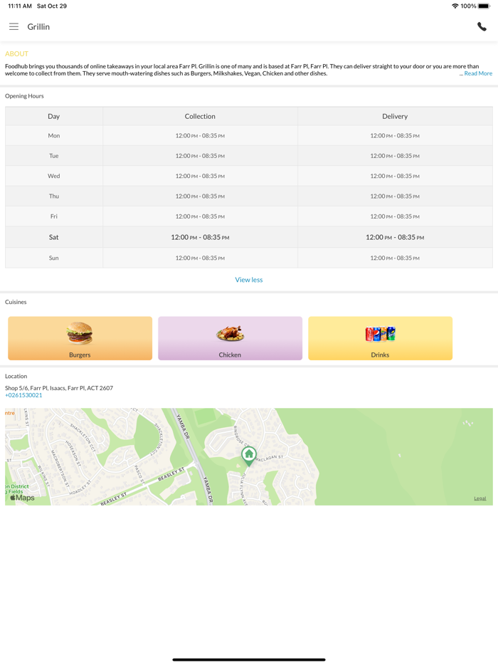
Task: Click the Collection column header
Action: click(200, 116)
